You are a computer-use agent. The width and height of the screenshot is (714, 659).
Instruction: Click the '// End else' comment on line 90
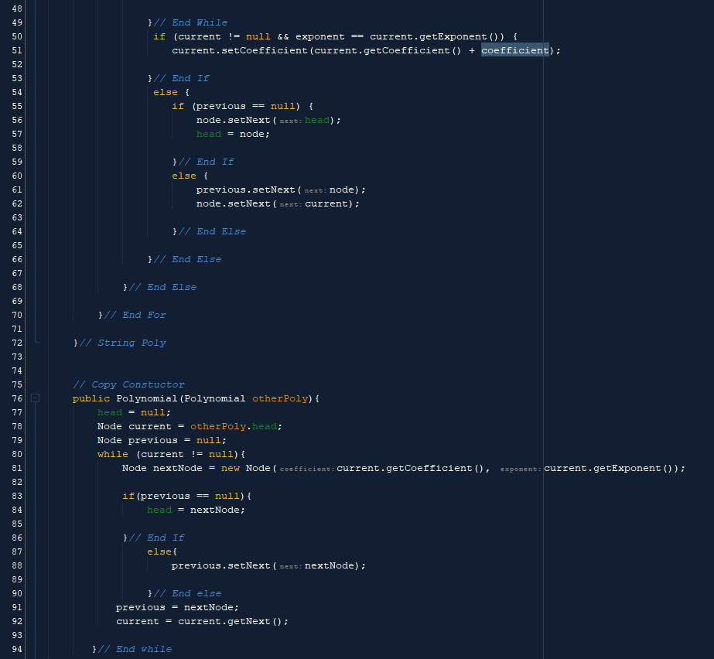[187, 593]
